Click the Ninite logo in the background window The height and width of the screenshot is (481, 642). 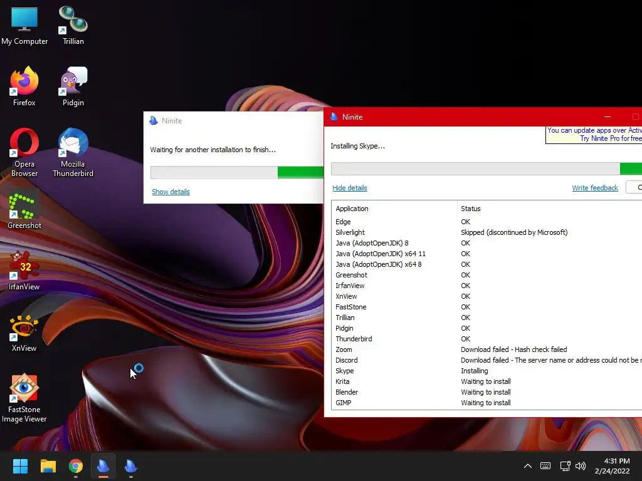154,121
